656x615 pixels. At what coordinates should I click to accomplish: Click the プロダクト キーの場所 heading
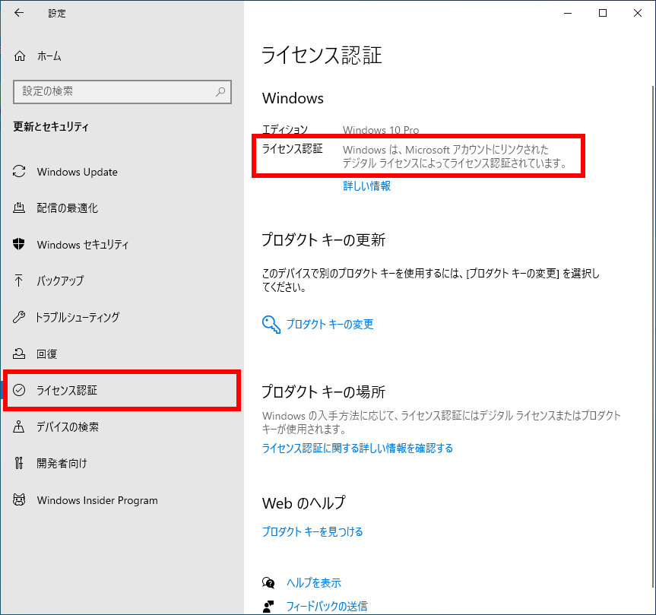[x=323, y=392]
